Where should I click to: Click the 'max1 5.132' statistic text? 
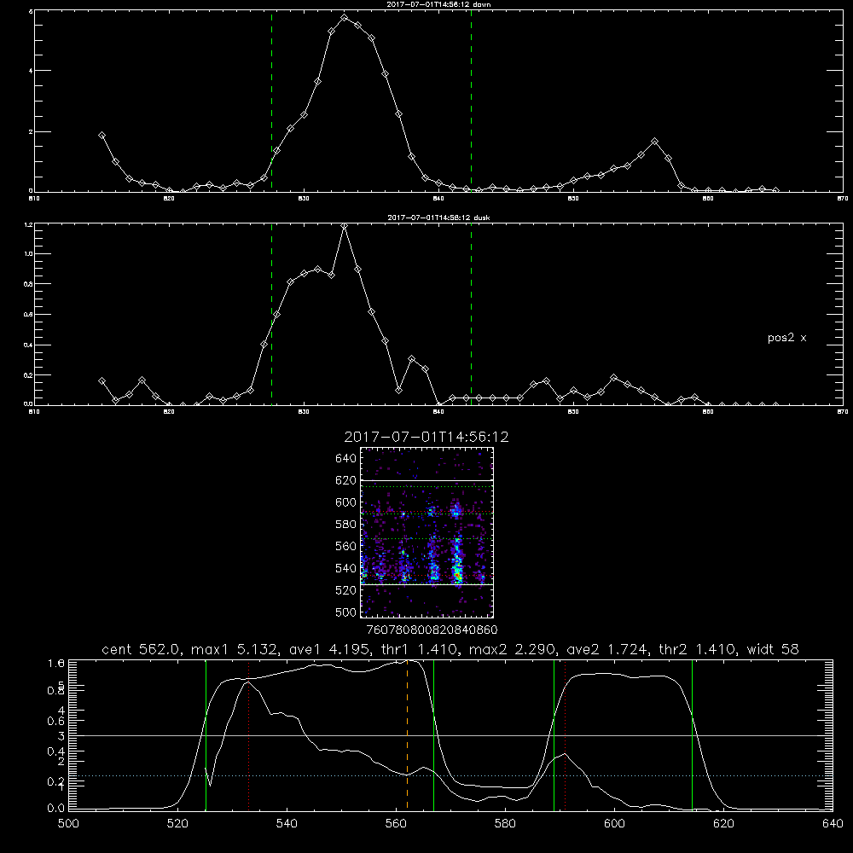pos(235,649)
